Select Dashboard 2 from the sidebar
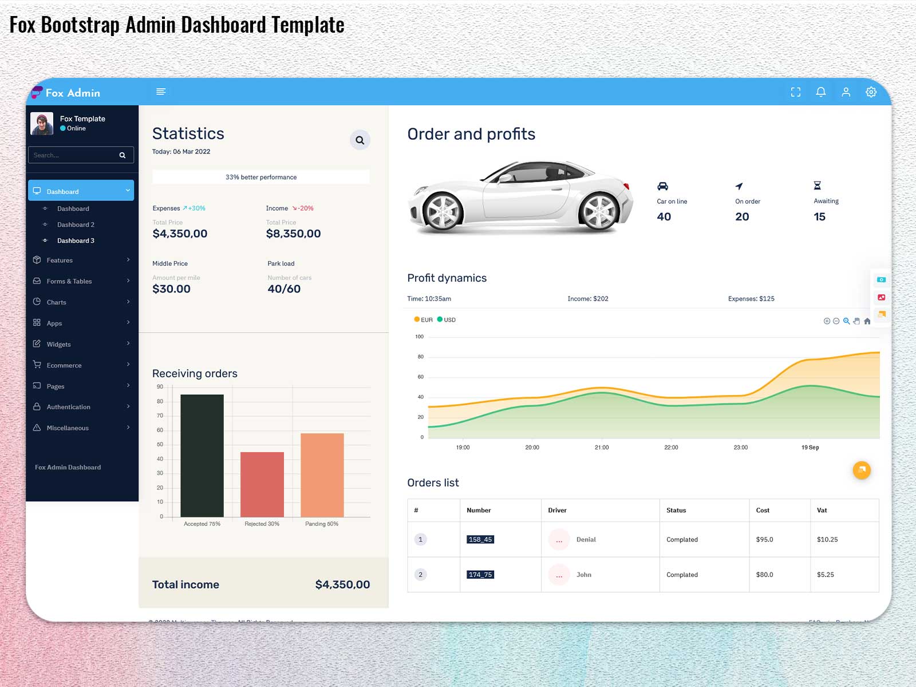The width and height of the screenshot is (916, 687). pyautogui.click(x=75, y=224)
